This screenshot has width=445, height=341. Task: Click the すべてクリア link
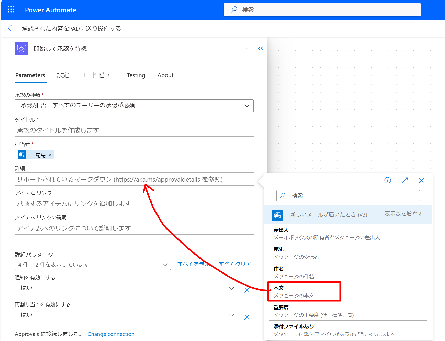(235, 264)
